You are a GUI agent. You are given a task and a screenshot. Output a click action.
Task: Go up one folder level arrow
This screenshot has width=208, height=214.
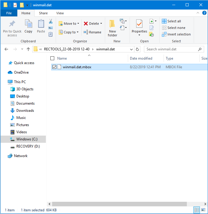click(28, 49)
